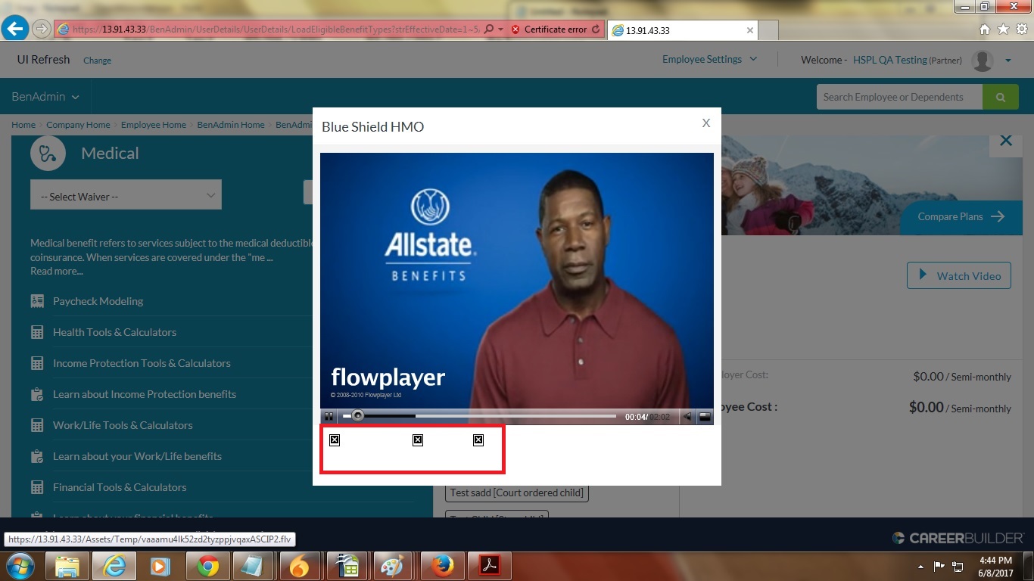1034x581 pixels.
Task: Open Windows Media Player from taskbar
Action: (x=161, y=566)
